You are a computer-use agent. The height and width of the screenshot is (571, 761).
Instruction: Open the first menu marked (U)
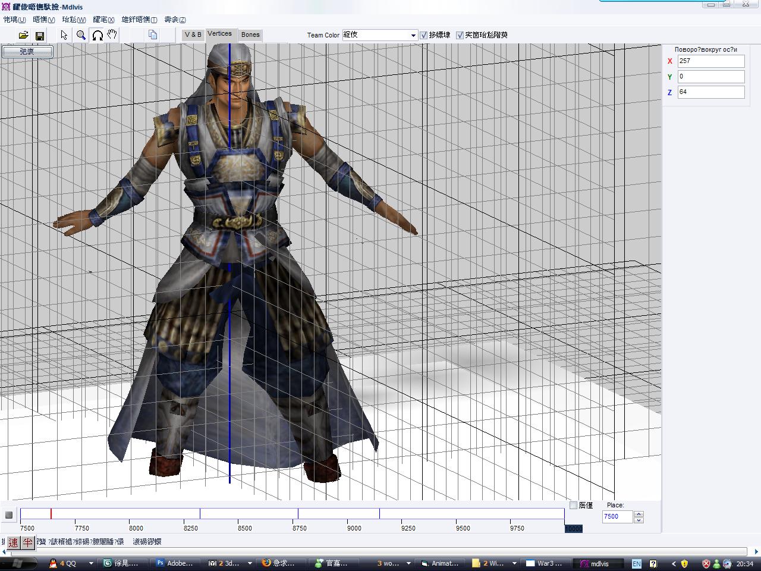click(x=15, y=20)
